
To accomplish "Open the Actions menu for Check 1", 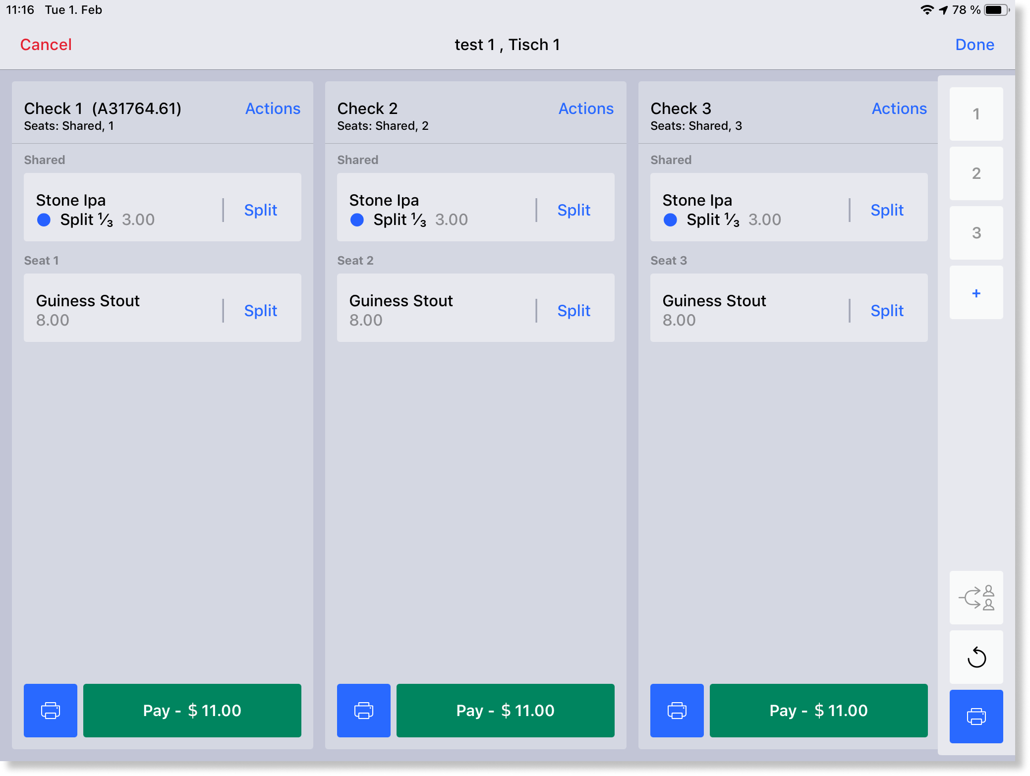I will click(273, 109).
